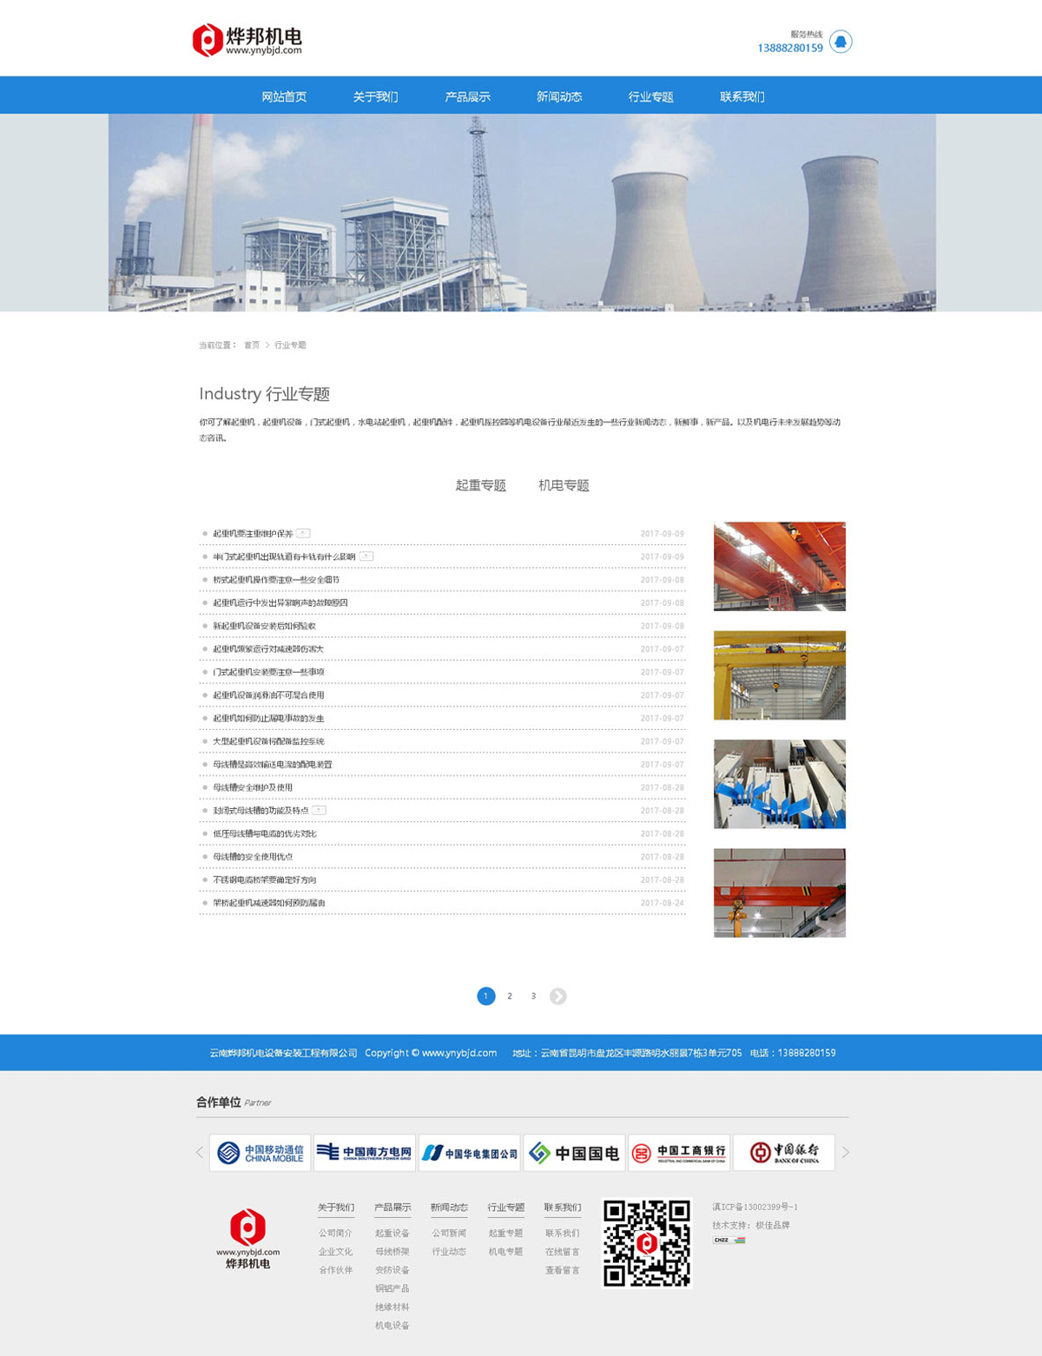Viewport: 1042px width, 1356px height.
Task: Click the yellow gantry crane thumbnail
Action: pyautogui.click(x=779, y=675)
